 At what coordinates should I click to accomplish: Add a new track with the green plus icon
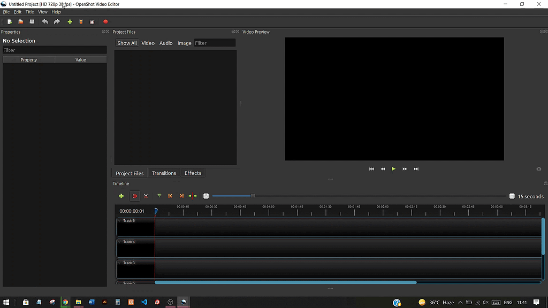pos(121,196)
